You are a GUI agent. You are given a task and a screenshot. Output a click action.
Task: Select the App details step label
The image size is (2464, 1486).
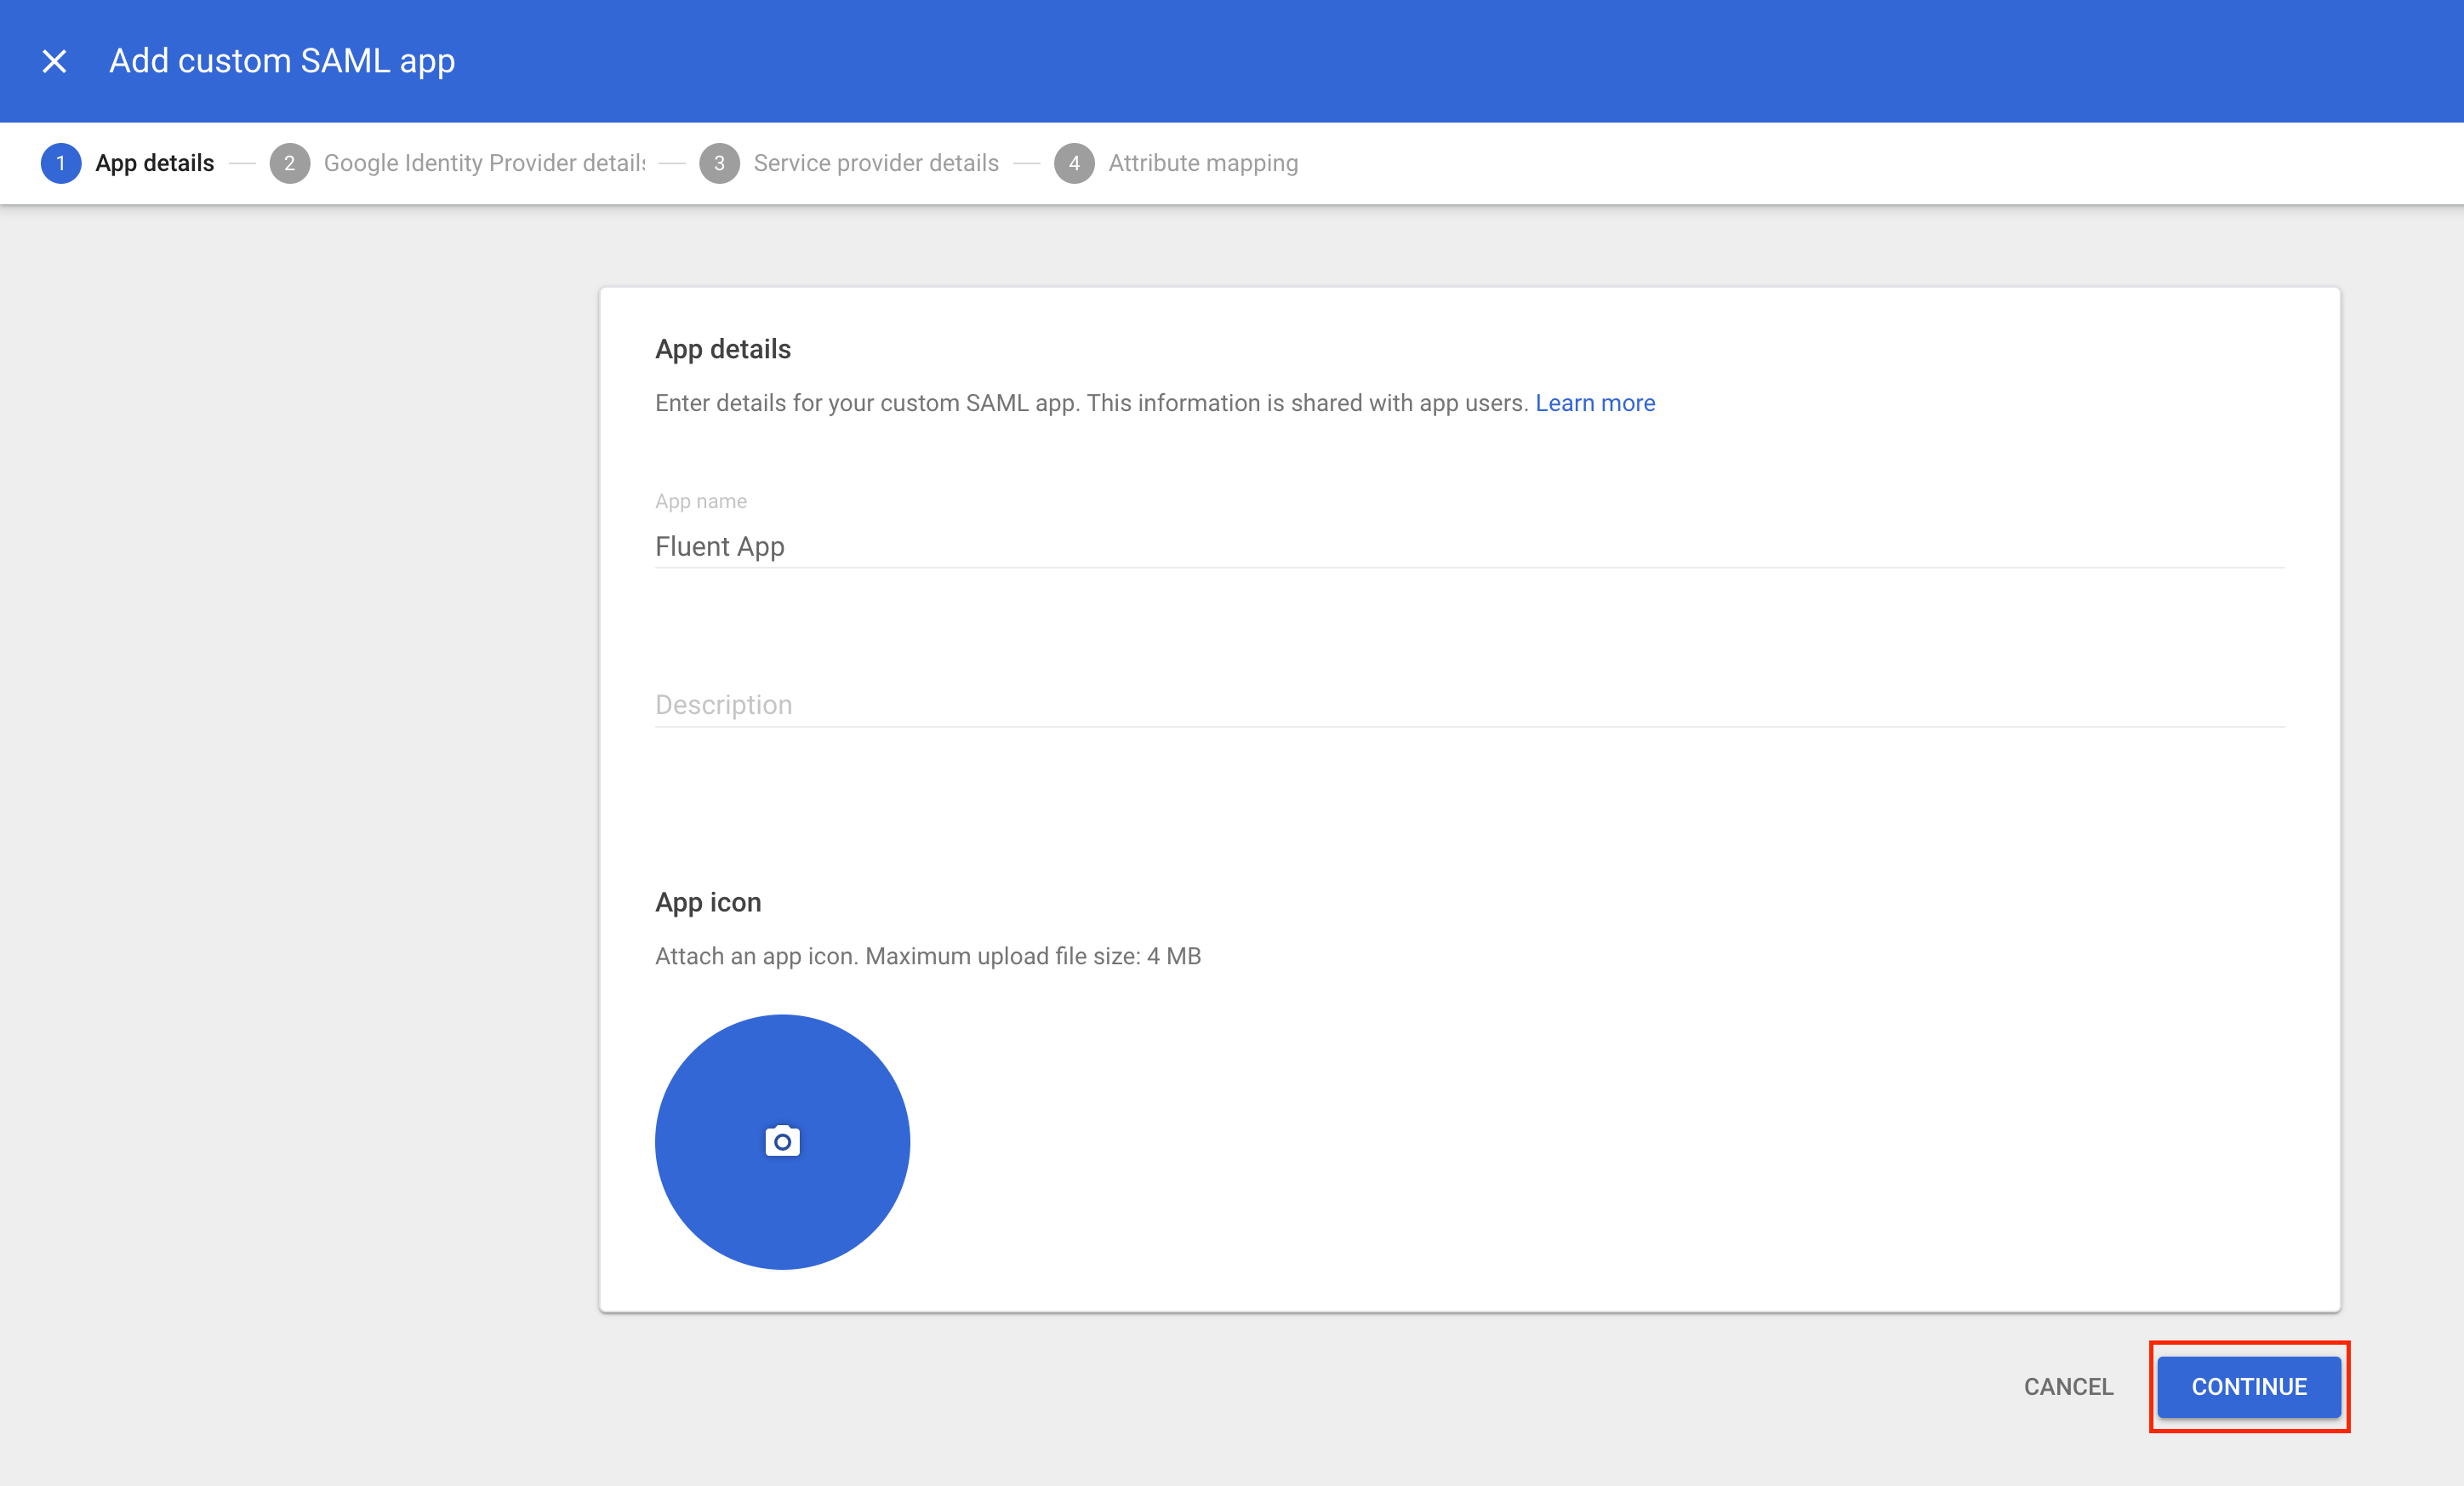[154, 163]
